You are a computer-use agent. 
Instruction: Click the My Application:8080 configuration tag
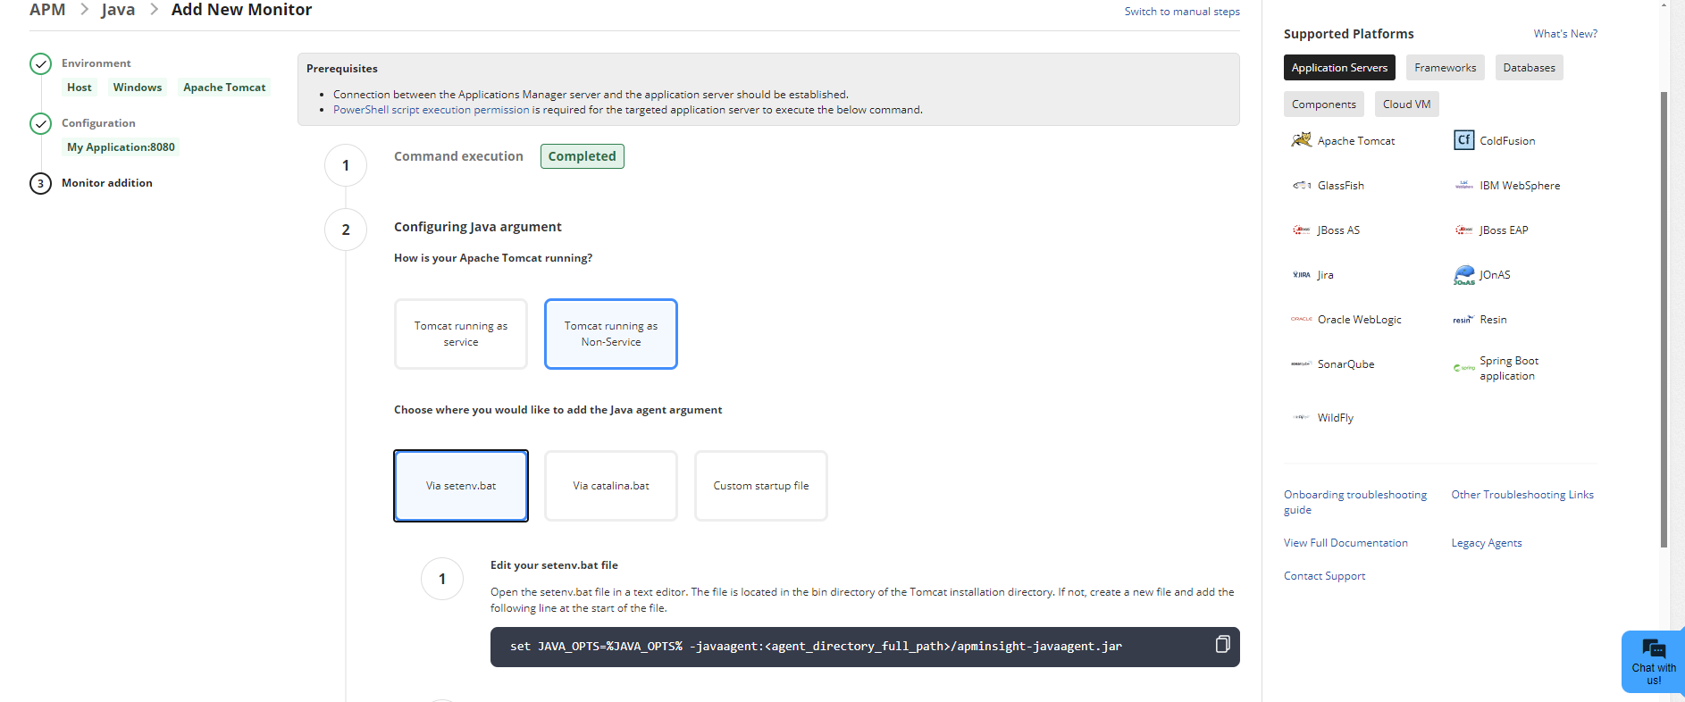[121, 147]
